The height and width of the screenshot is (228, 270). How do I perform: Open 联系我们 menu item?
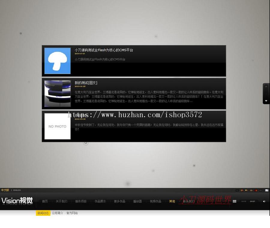[189, 201]
